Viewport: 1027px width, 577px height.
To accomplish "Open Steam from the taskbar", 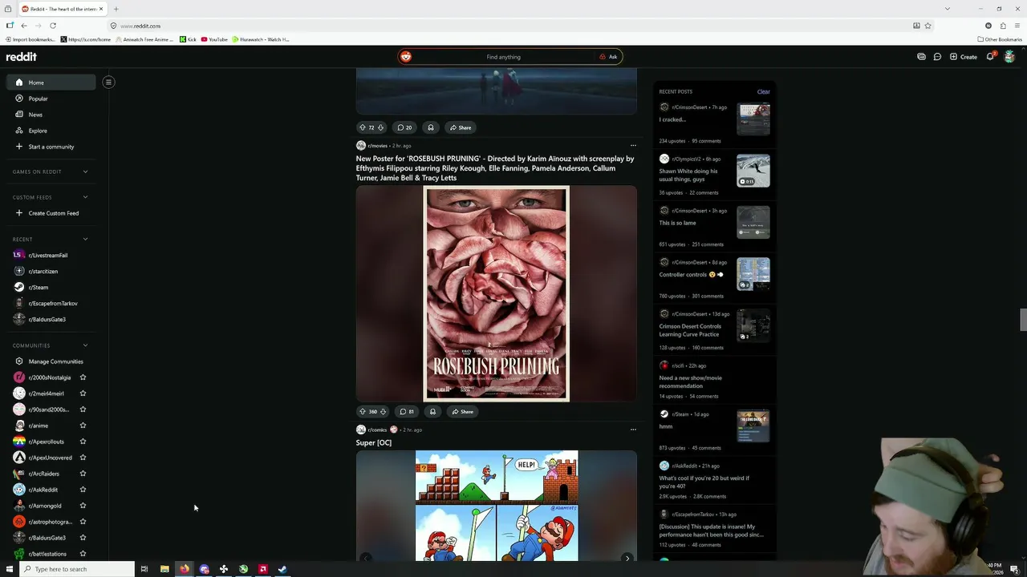I will pyautogui.click(x=282, y=569).
